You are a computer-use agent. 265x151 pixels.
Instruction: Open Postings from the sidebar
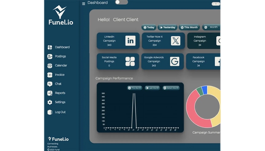point(60,56)
